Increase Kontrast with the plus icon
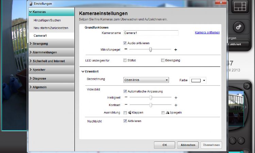The width and height of the screenshot is (255, 153). click(176, 105)
